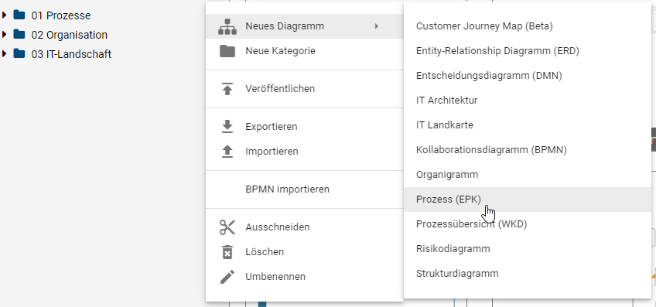The height and width of the screenshot is (307, 656).
Task: Click the Importieren upload icon
Action: [227, 152]
